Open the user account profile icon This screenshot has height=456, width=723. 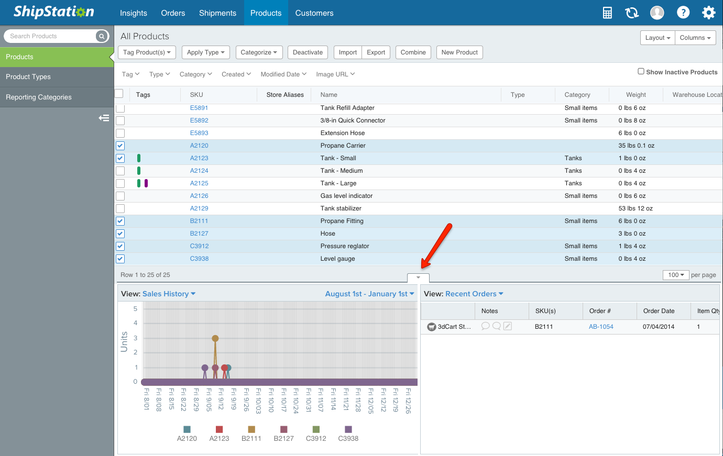(657, 13)
